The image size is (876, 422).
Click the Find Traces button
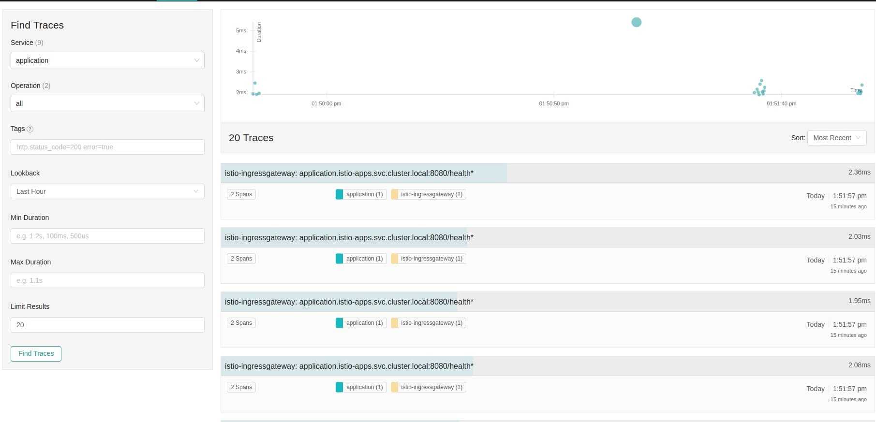pyautogui.click(x=36, y=353)
